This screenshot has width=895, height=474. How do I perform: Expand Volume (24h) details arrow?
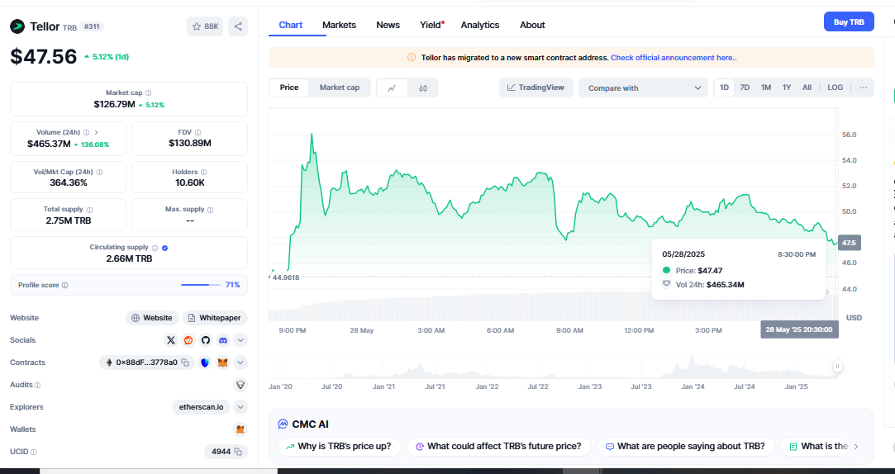pos(96,132)
